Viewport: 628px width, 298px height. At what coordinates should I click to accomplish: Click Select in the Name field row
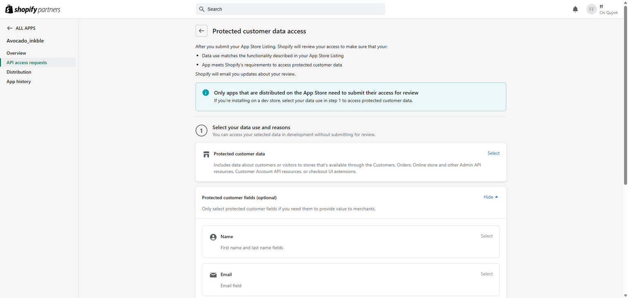point(487,236)
